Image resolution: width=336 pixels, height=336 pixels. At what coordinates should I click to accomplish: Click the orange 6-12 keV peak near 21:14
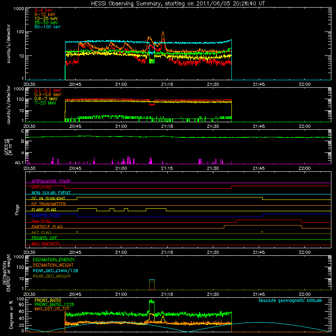click(x=163, y=33)
